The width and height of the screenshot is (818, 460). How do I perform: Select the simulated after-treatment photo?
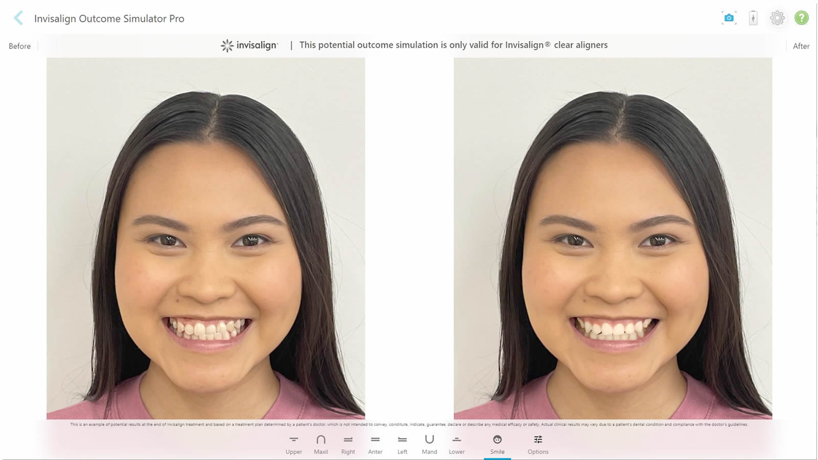[x=612, y=238]
